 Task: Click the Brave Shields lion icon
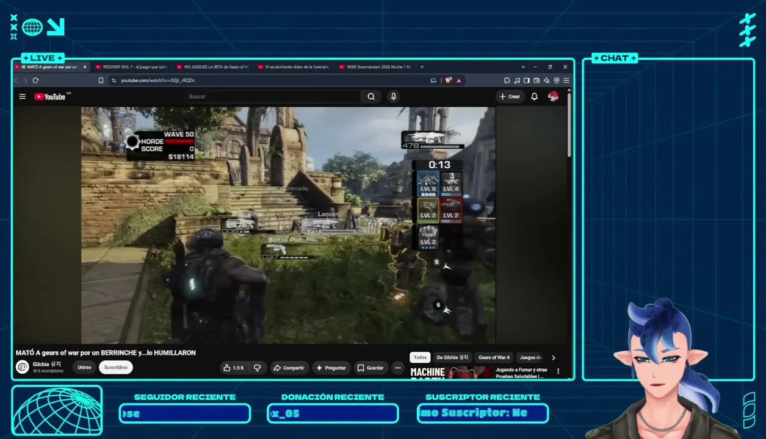448,80
